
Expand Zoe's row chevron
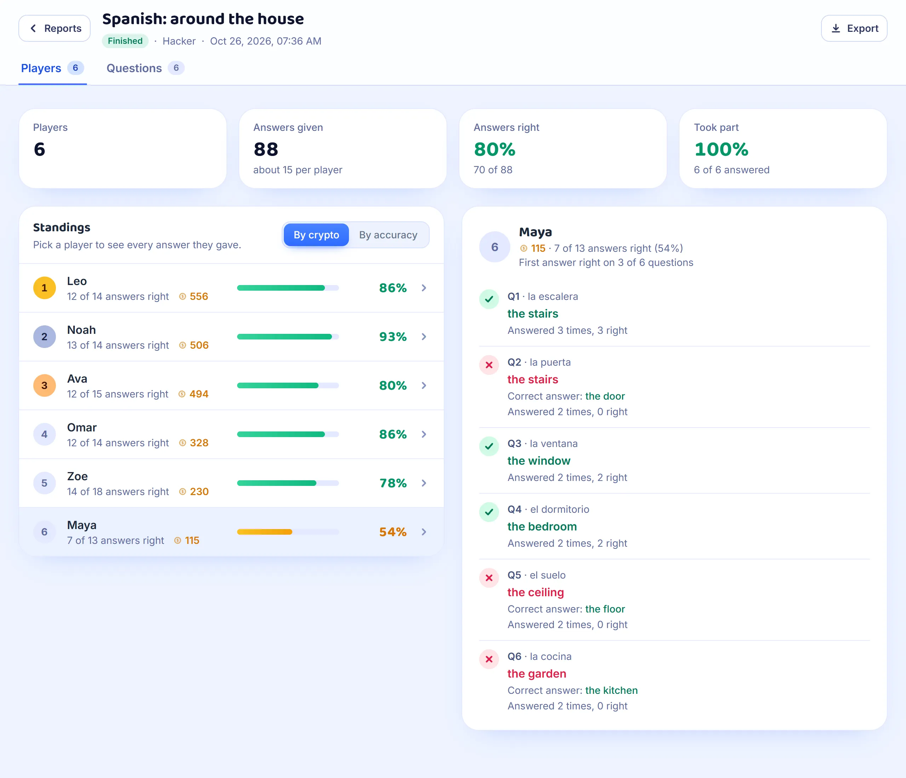pos(424,483)
